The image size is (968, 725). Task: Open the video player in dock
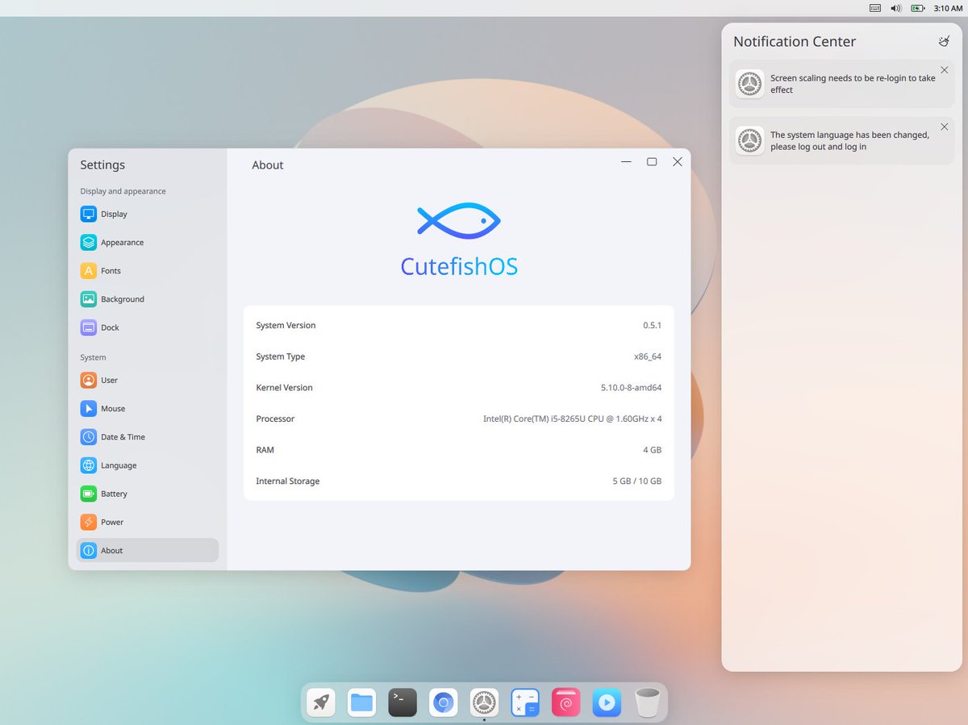[x=607, y=702]
